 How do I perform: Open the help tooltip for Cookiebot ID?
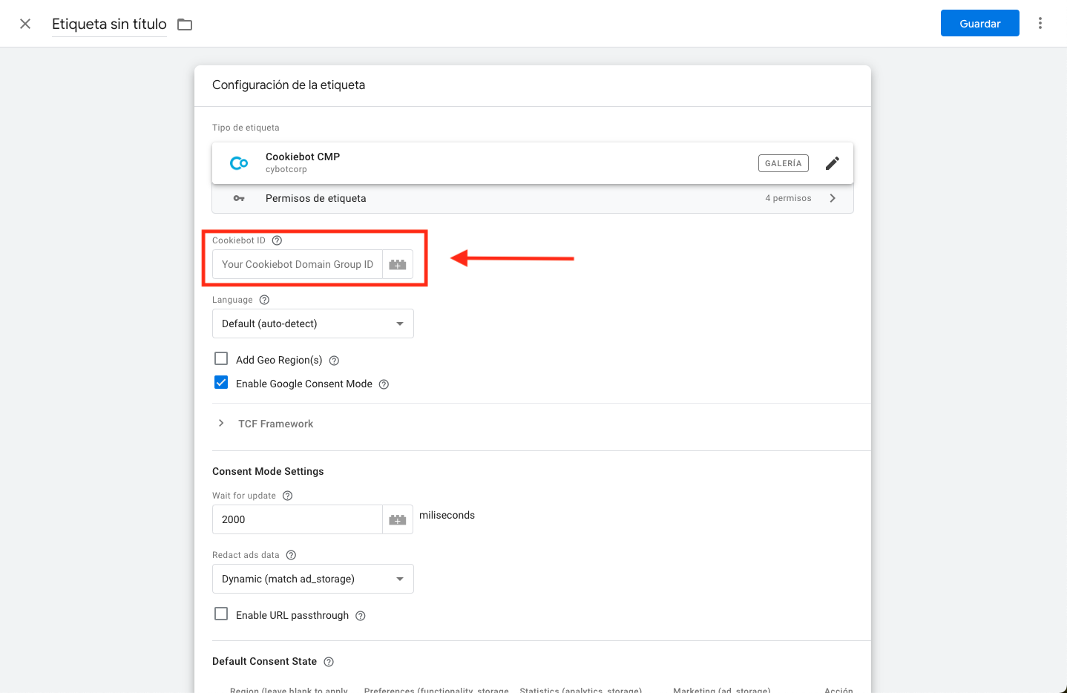pos(277,240)
